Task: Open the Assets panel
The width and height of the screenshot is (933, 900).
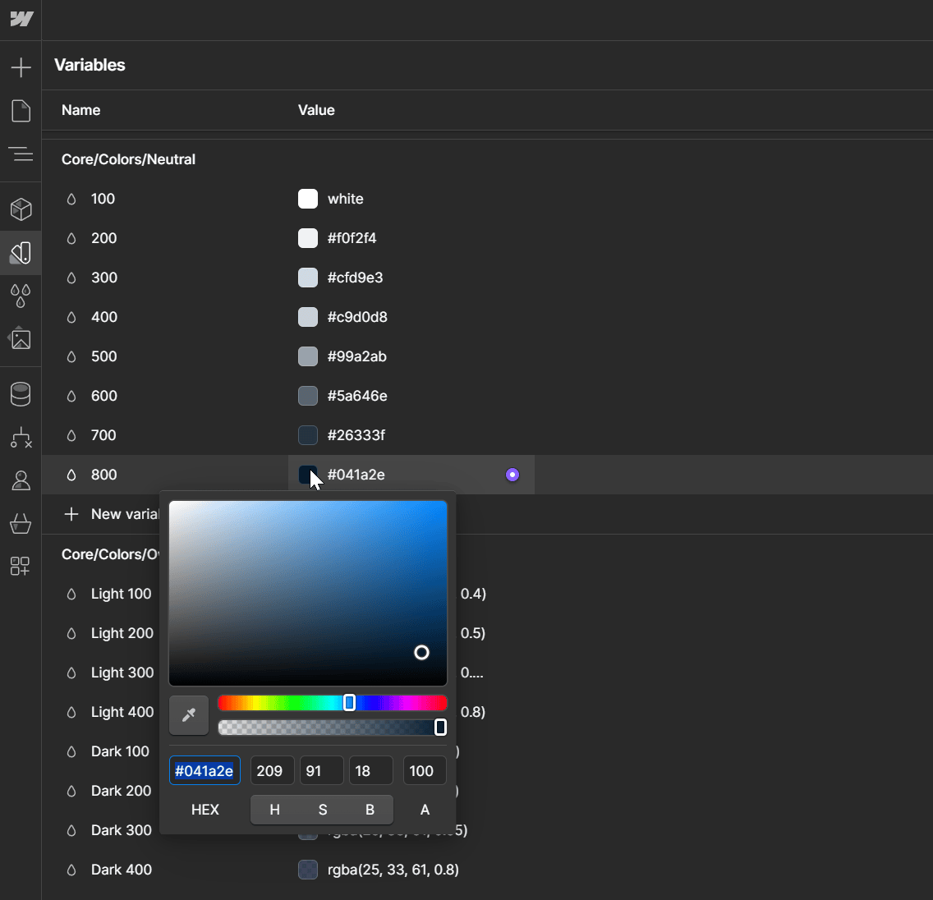Action: click(x=21, y=339)
